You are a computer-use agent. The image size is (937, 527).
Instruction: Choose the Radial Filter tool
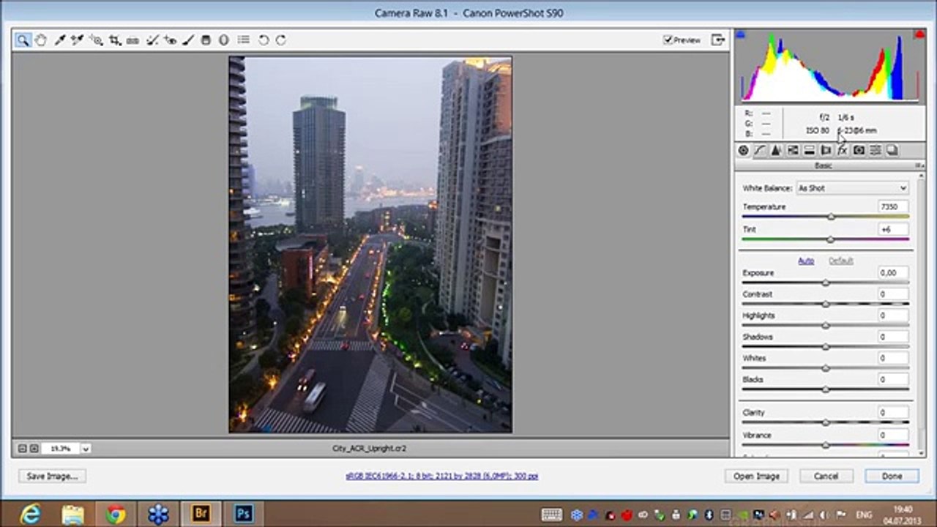(x=224, y=40)
